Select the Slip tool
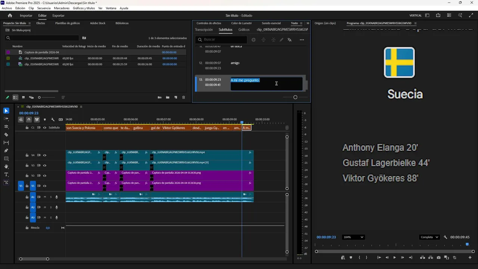 click(6, 142)
